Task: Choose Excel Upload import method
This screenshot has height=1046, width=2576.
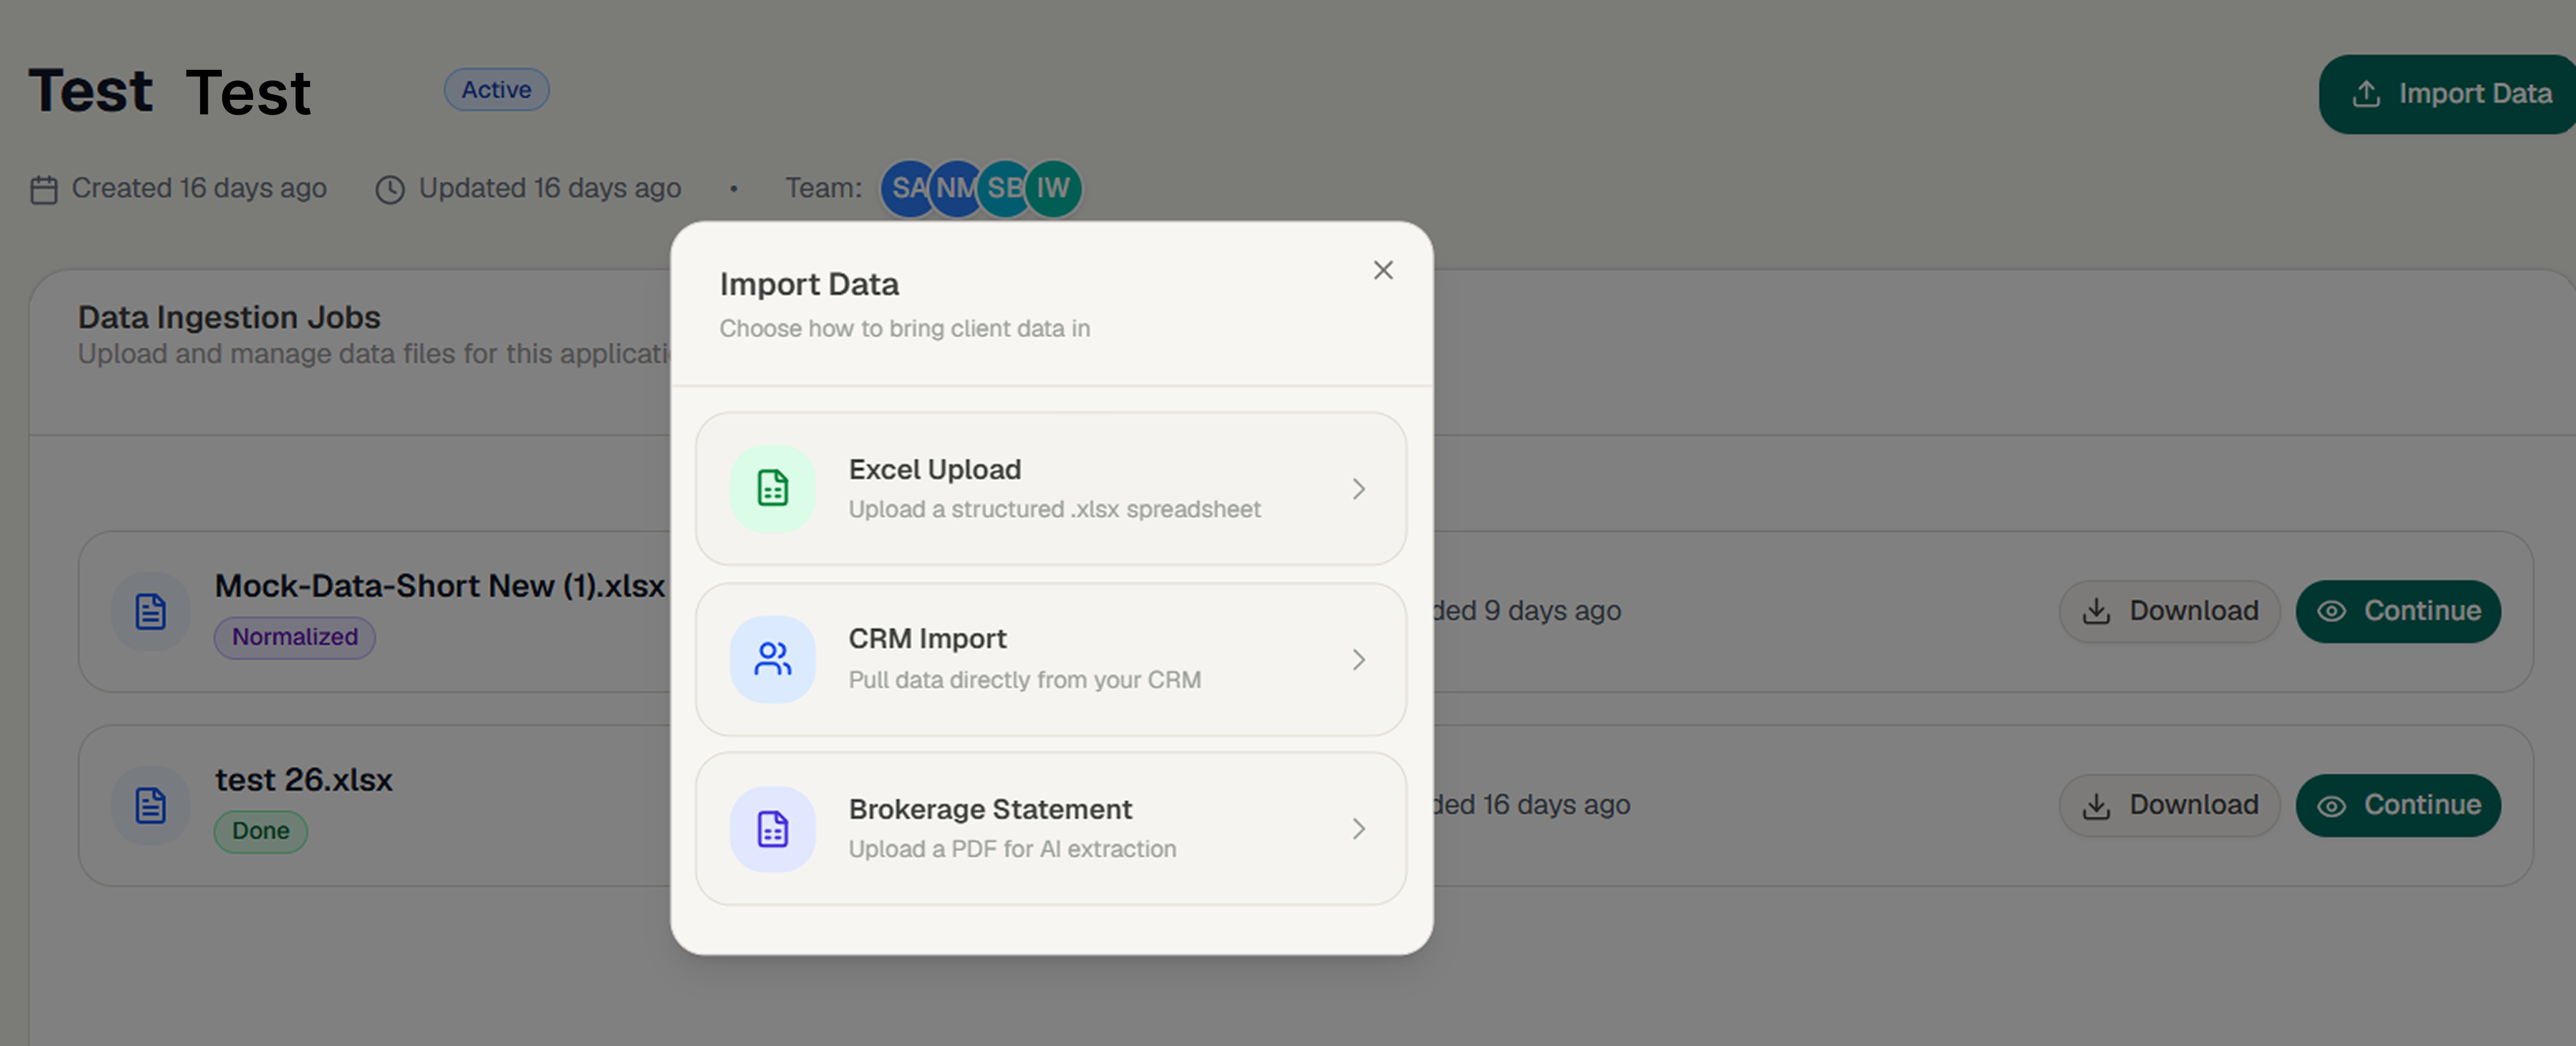Action: tap(1051, 489)
